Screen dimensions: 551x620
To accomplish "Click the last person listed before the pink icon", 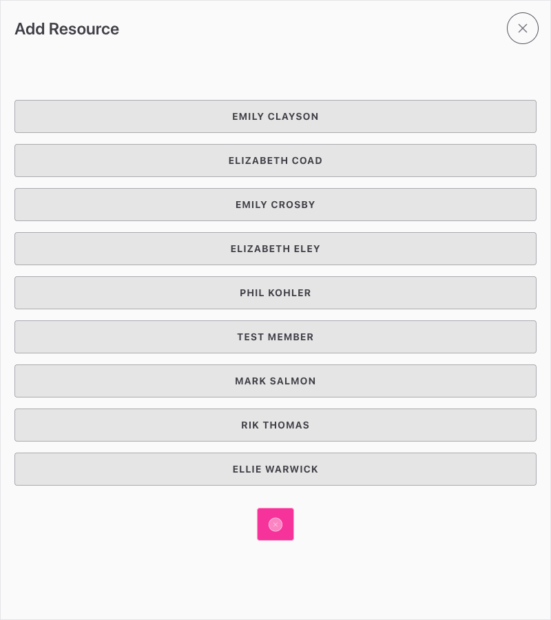I will pos(275,469).
